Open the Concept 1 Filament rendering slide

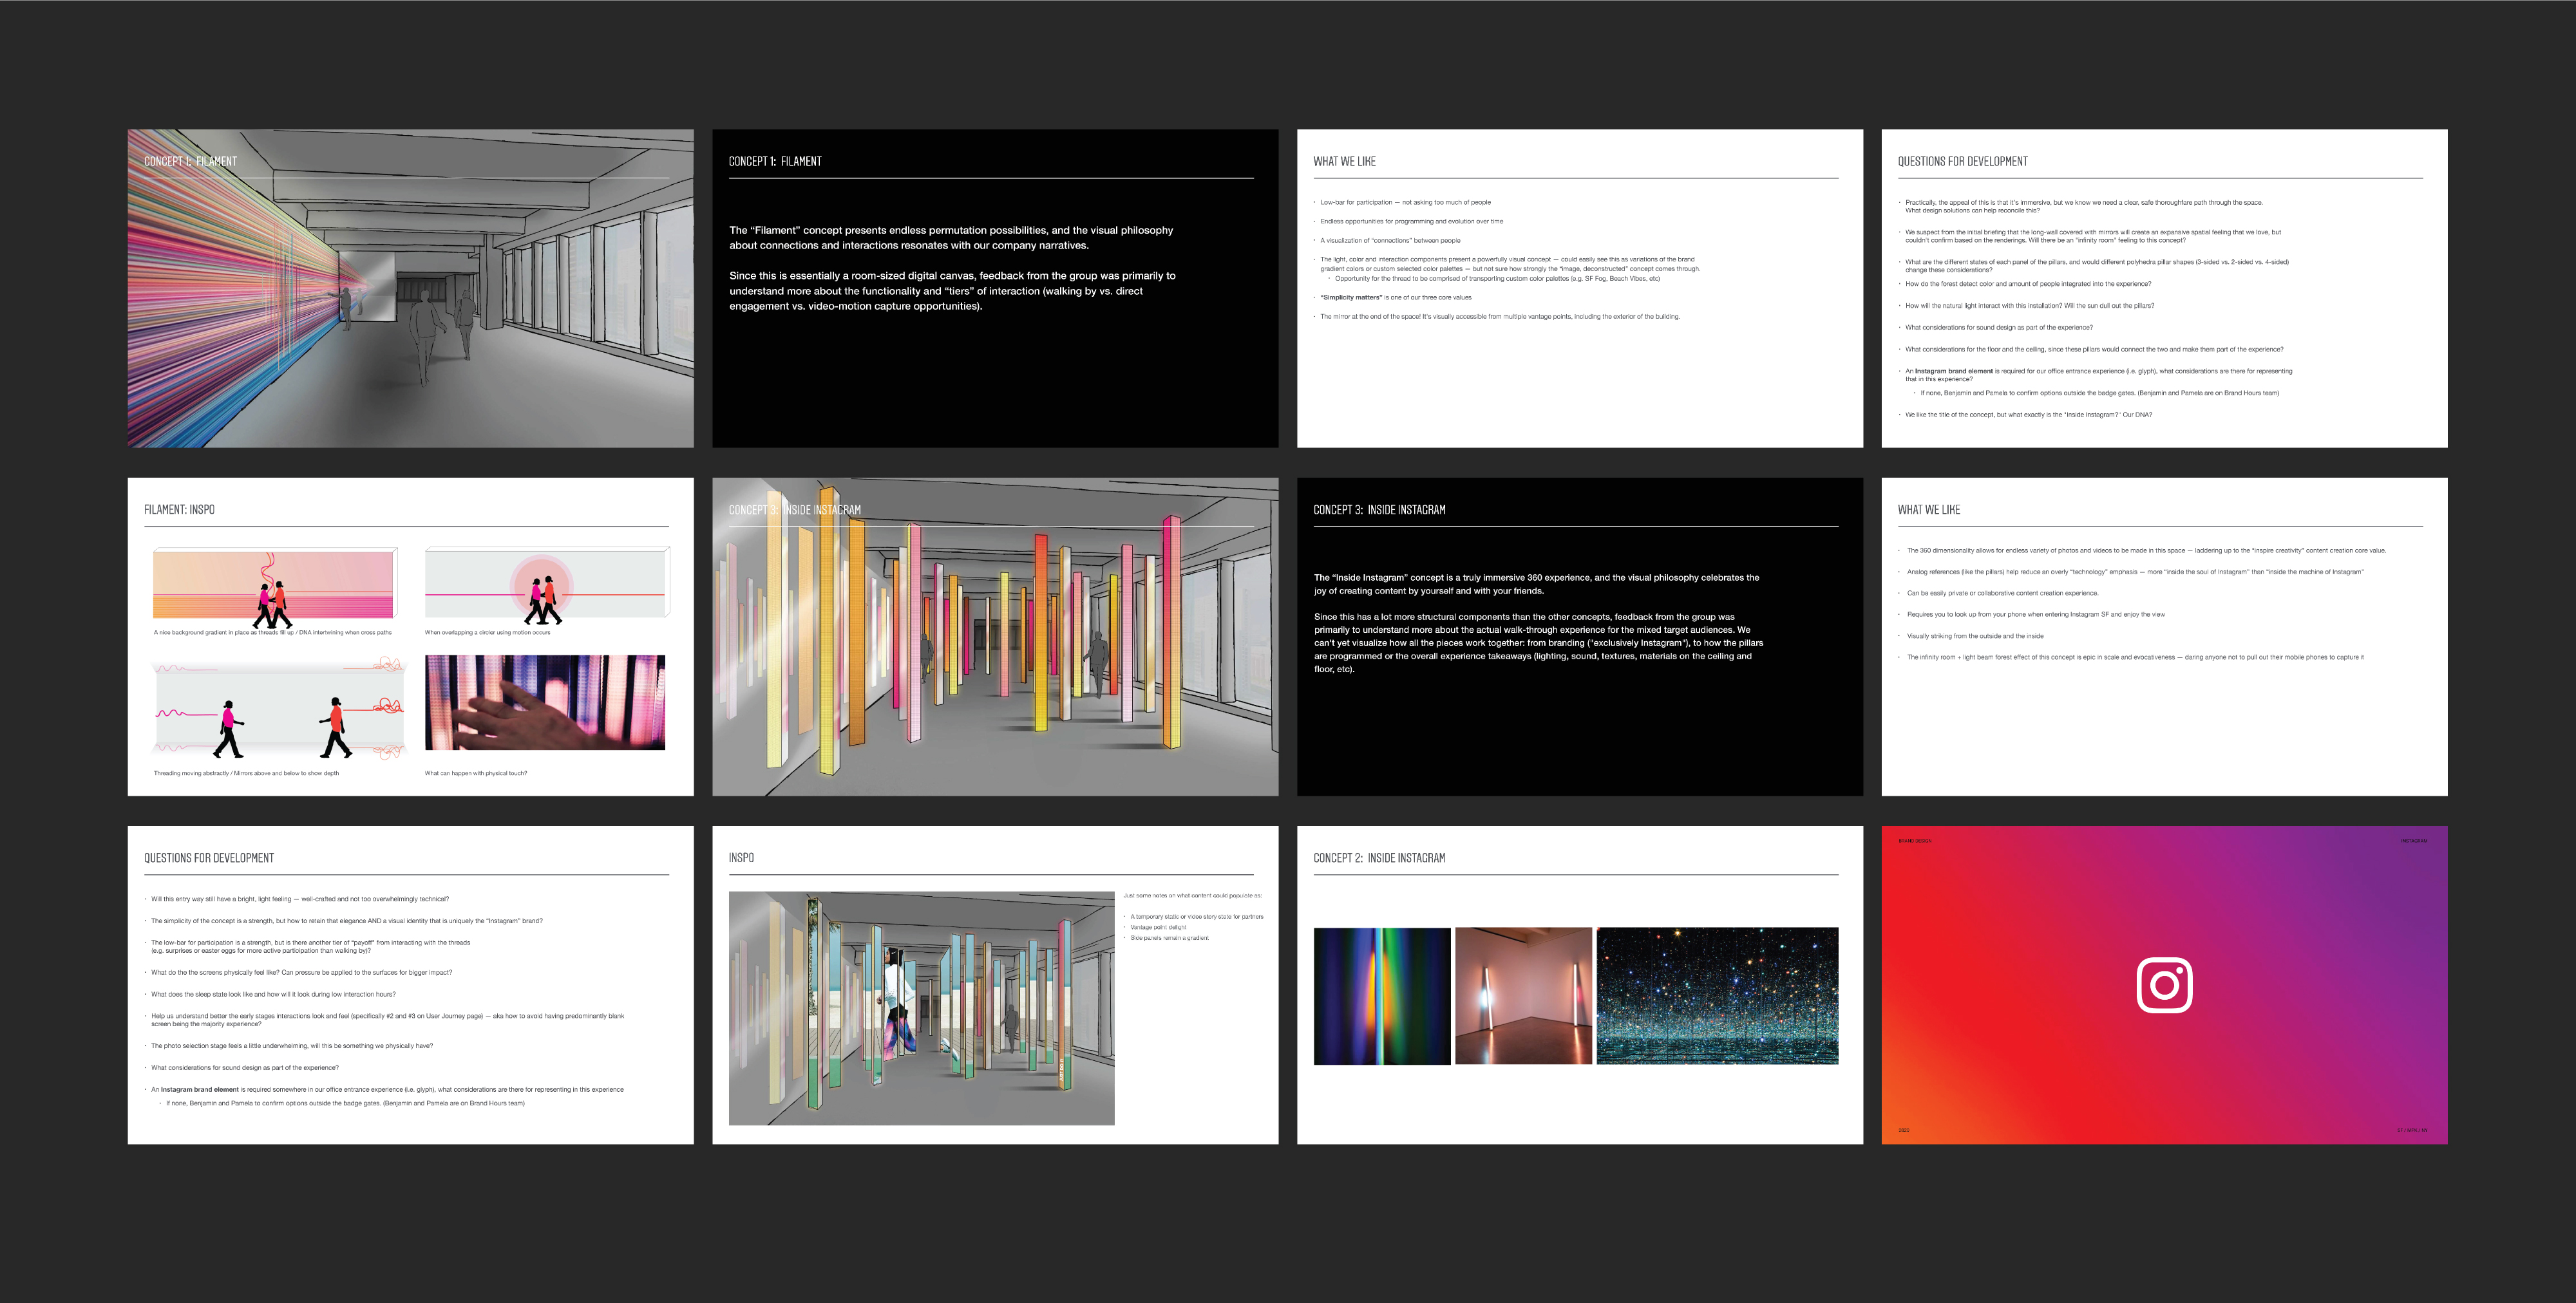pos(410,288)
